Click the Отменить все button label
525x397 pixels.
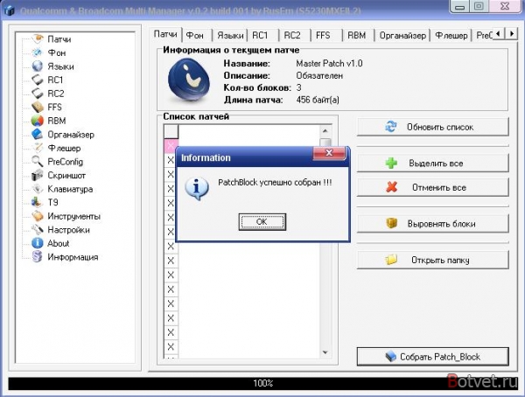tap(439, 187)
